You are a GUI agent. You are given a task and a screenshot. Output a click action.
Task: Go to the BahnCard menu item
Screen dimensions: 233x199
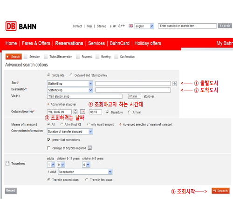120,43
